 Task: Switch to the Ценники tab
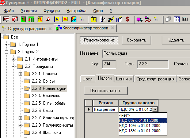click(124, 79)
